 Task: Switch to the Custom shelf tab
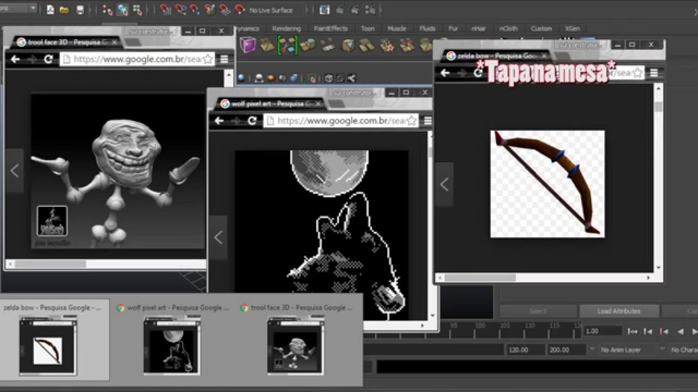point(541,28)
